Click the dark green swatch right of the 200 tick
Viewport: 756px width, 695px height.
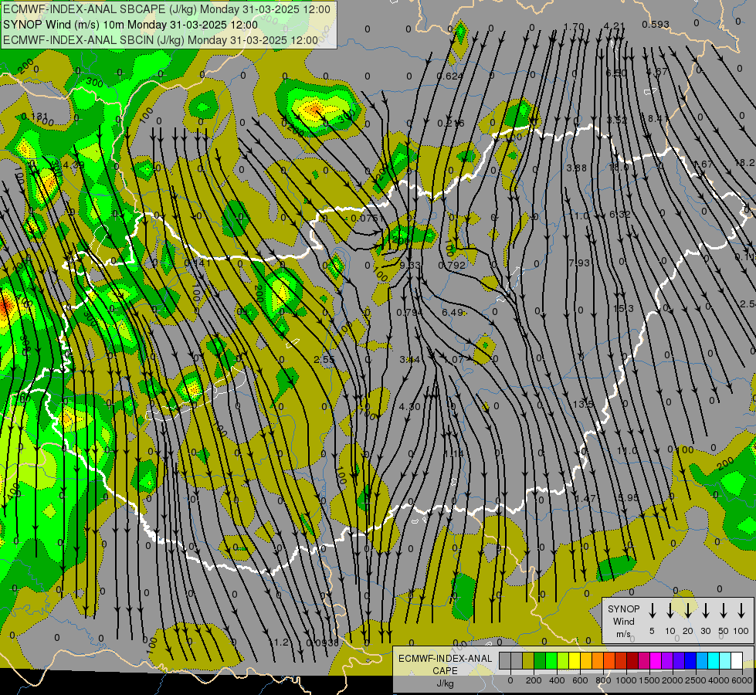click(540, 661)
